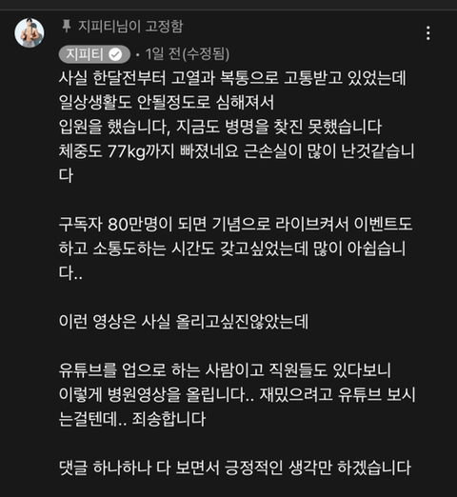Open the three-dot comment options menu
Image resolution: width=457 pixels, height=497 pixels.
coord(428,33)
